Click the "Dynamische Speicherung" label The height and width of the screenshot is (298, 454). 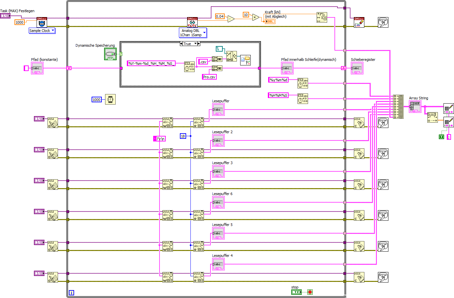pos(95,45)
